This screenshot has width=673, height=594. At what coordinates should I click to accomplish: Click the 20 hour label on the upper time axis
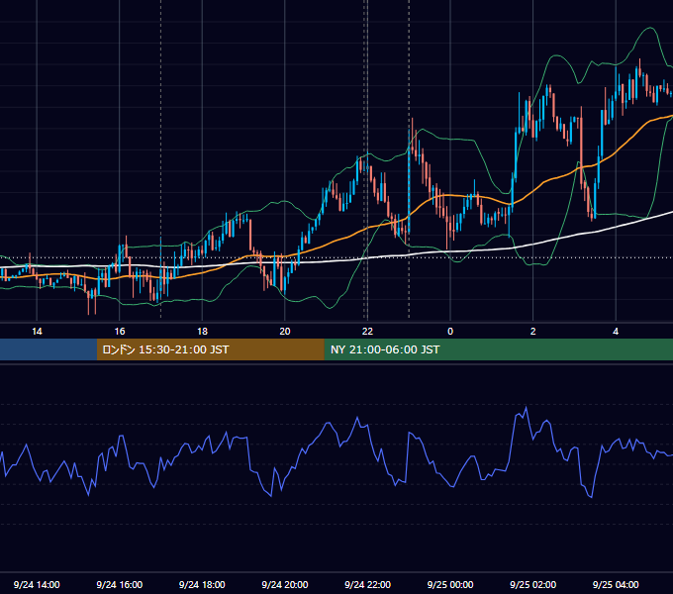(x=285, y=332)
